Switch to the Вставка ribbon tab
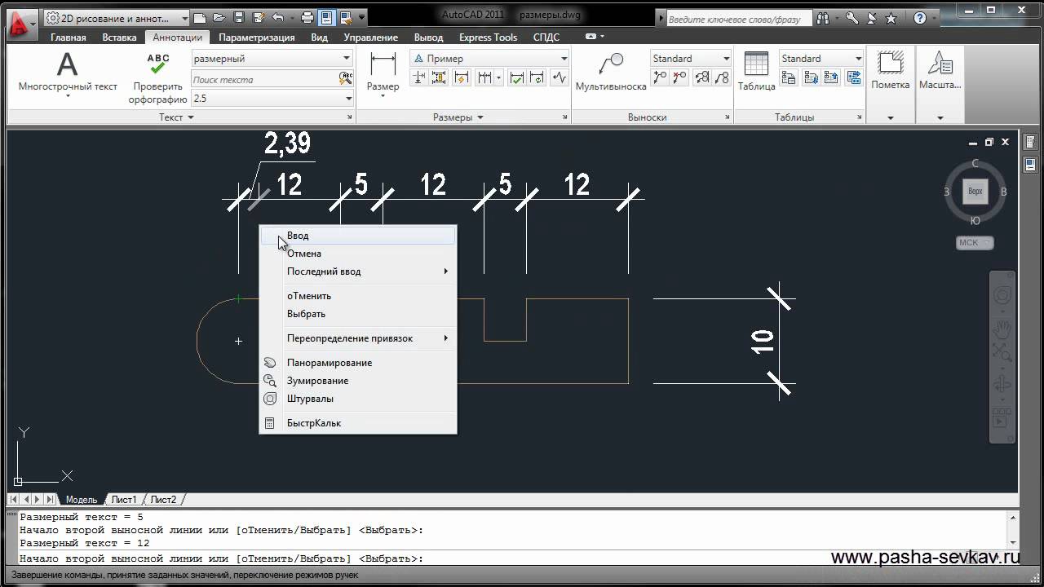This screenshot has height=587, width=1044. 120,38
